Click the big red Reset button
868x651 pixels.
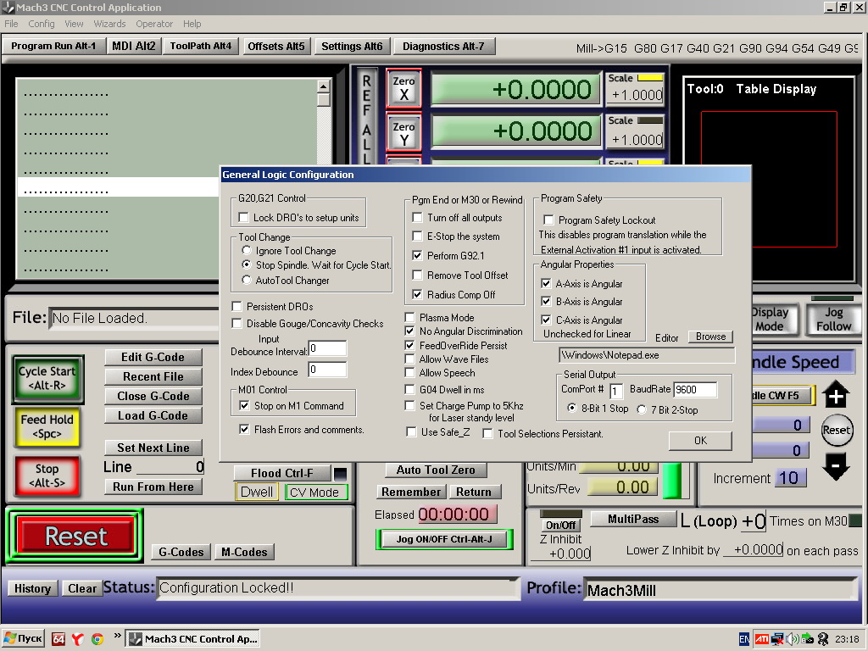coord(75,536)
